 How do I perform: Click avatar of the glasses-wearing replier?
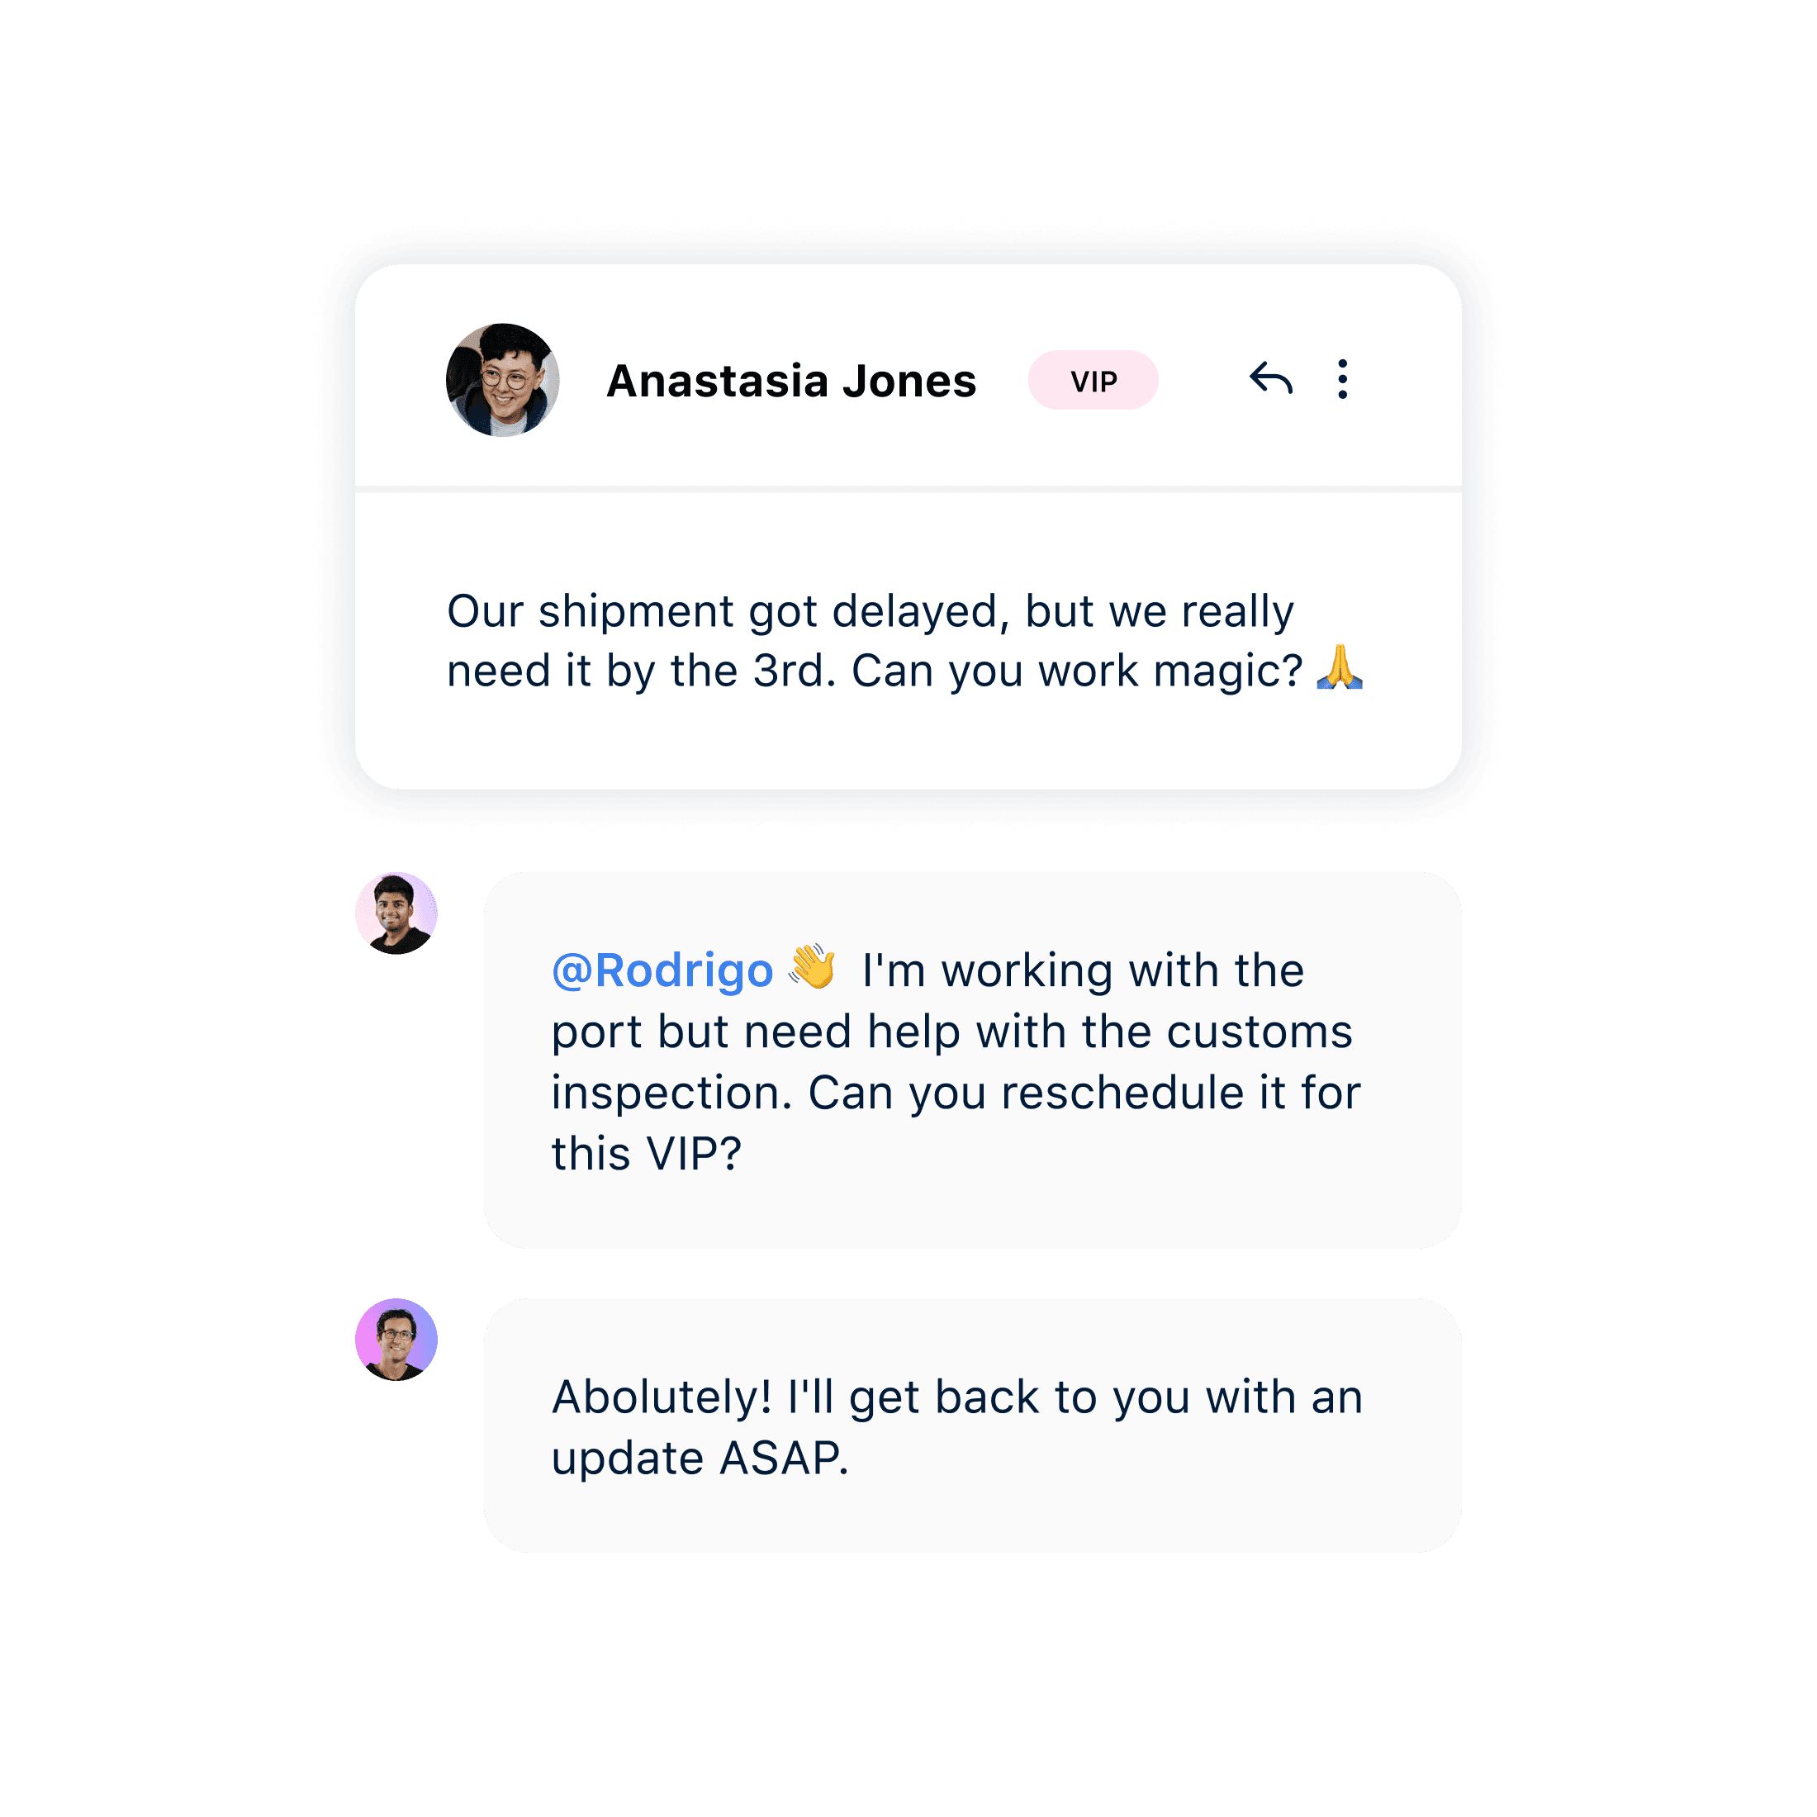pyautogui.click(x=396, y=1340)
